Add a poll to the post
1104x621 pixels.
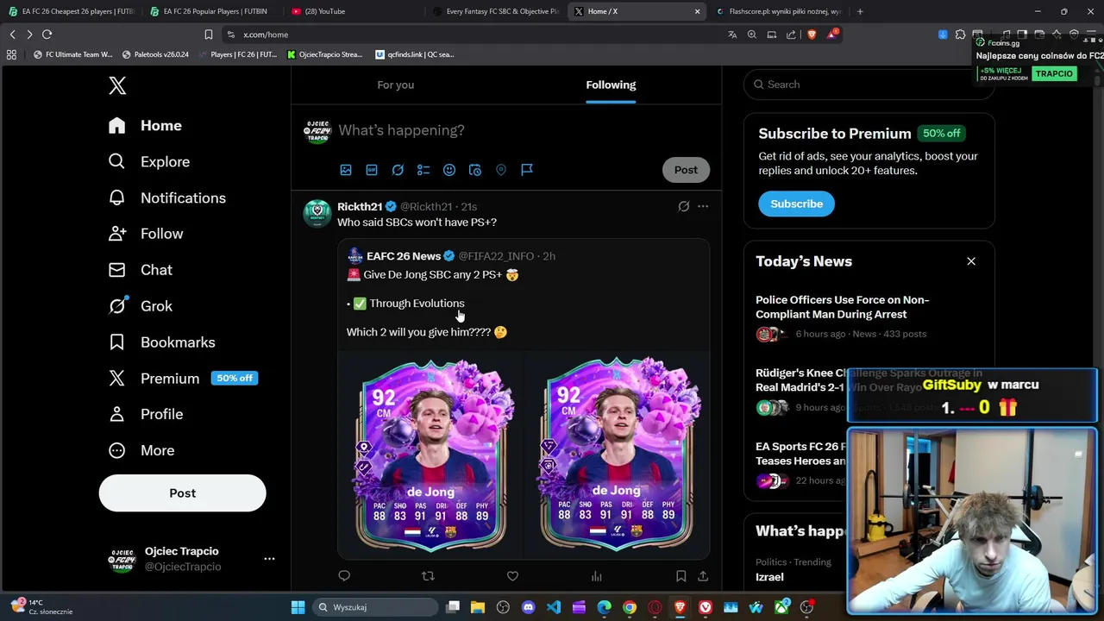pyautogui.click(x=423, y=170)
